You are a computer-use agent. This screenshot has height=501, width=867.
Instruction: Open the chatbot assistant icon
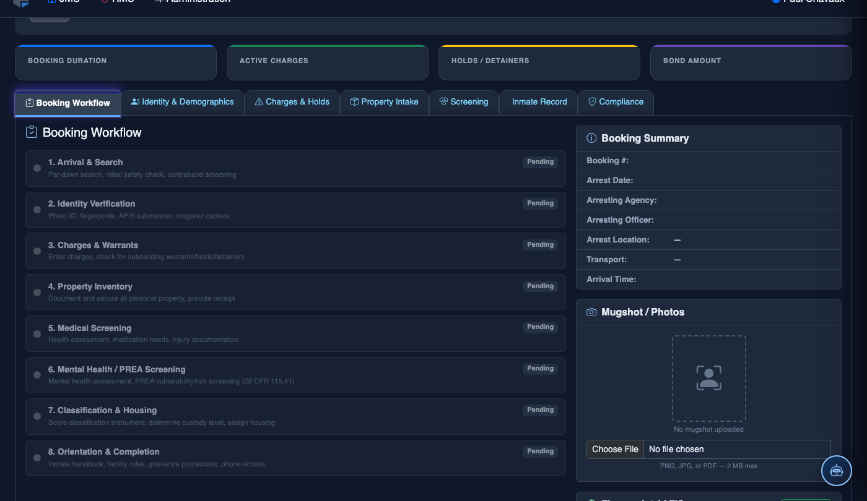tap(837, 471)
